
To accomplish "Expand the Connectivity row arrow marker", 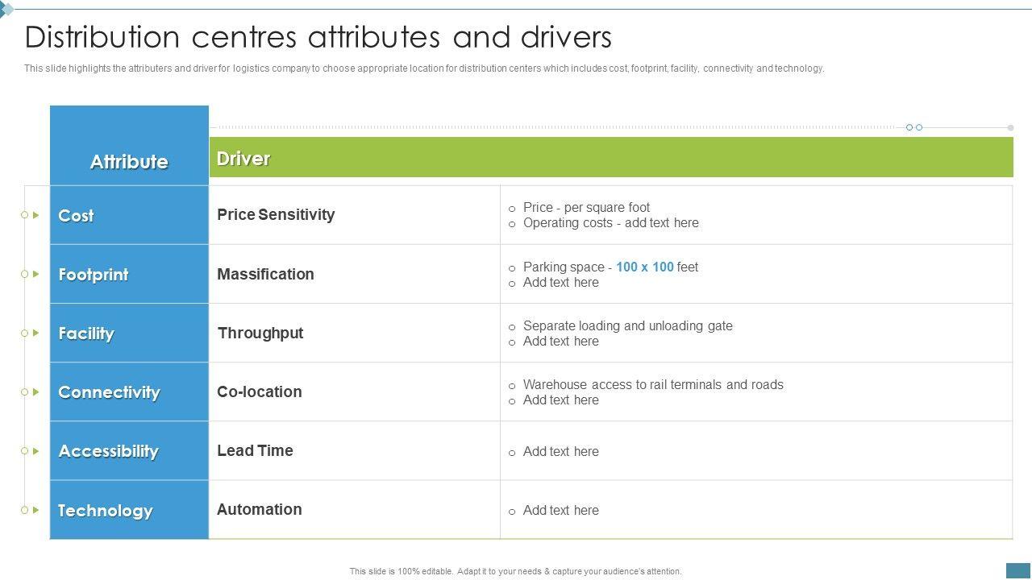I will coord(36,391).
